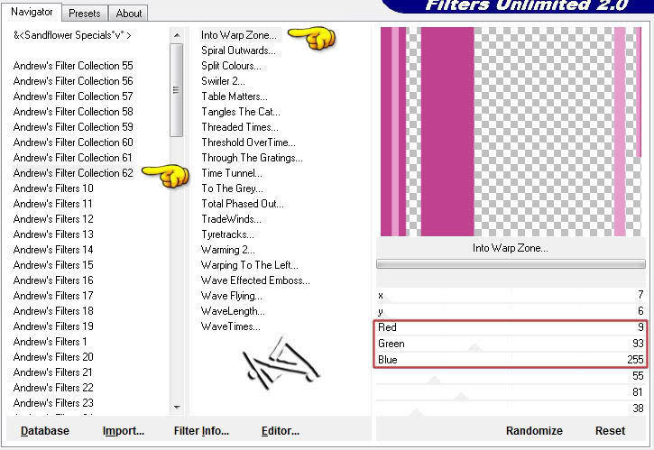Choose the Threshold OverTime... filter

click(248, 142)
